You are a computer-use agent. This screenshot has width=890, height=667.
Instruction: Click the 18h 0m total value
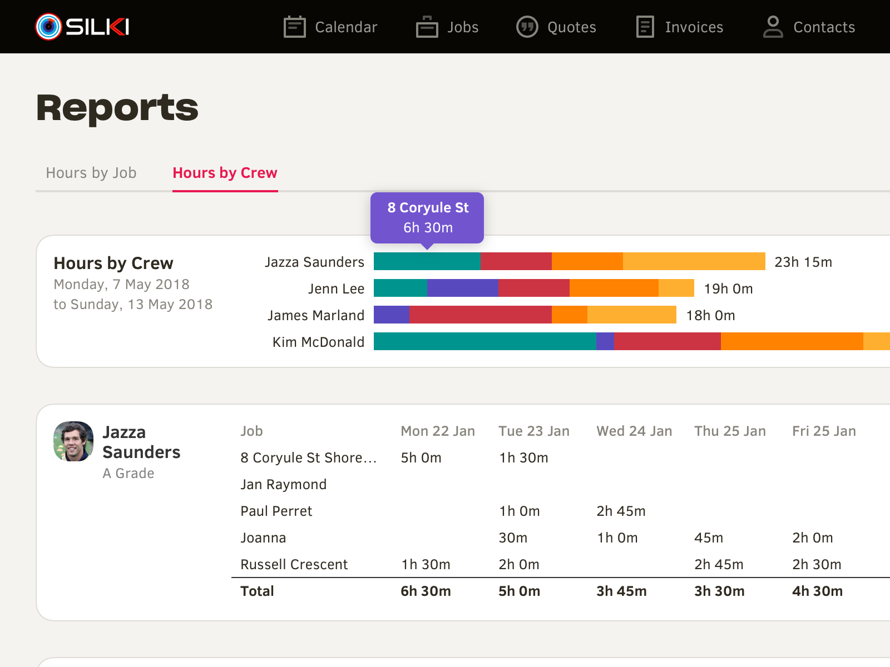click(x=710, y=315)
